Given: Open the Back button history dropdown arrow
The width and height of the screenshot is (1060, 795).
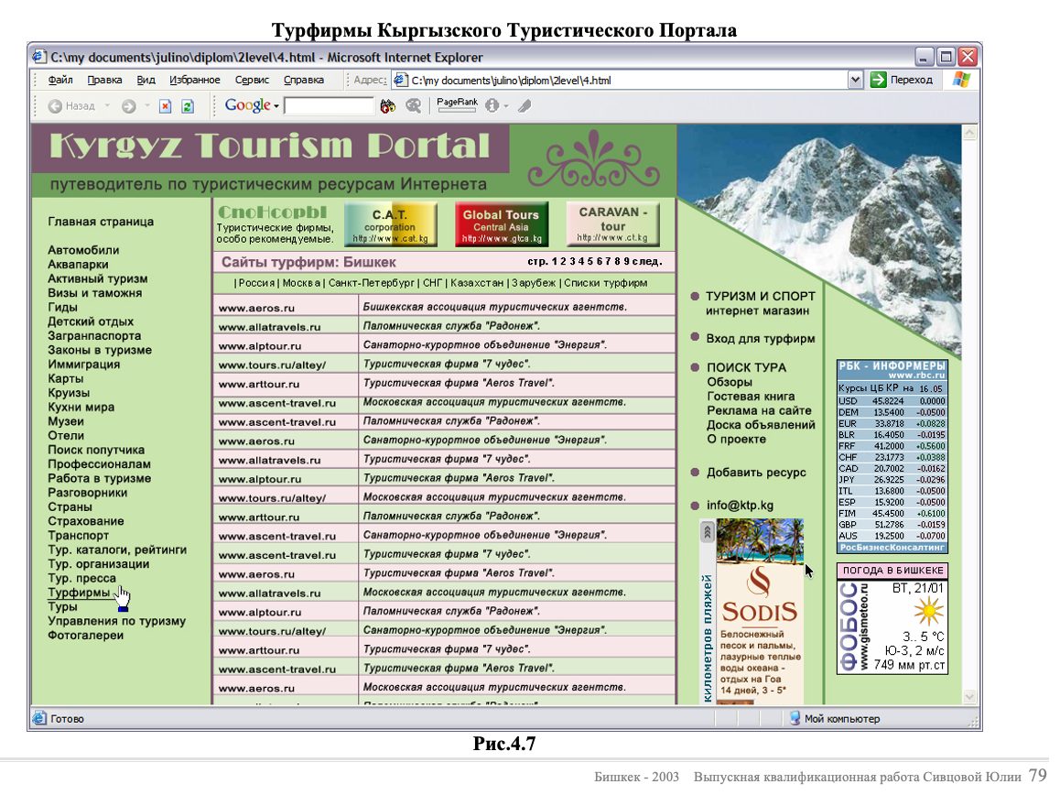Looking at the screenshot, I should click(x=107, y=106).
